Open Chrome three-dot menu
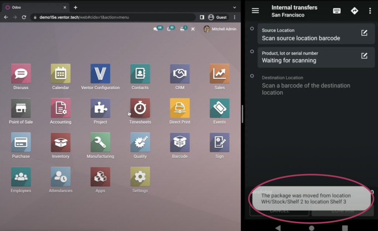The width and height of the screenshot is (378, 231). pos(234,17)
